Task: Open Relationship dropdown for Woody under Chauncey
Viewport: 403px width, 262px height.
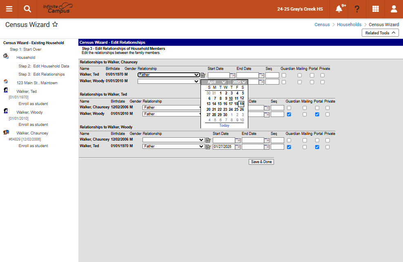Action: [169, 81]
